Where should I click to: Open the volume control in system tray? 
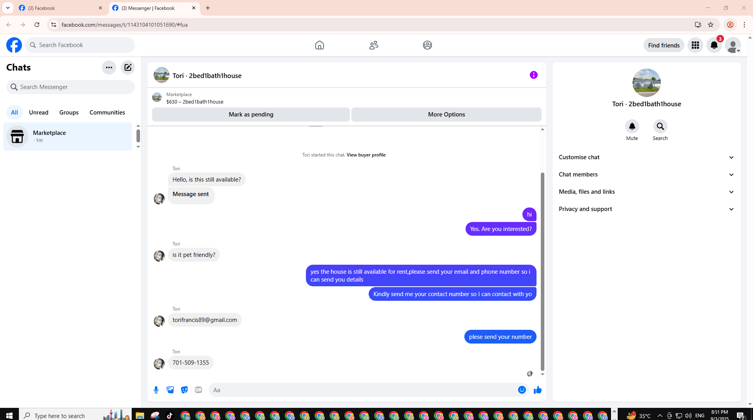click(688, 415)
